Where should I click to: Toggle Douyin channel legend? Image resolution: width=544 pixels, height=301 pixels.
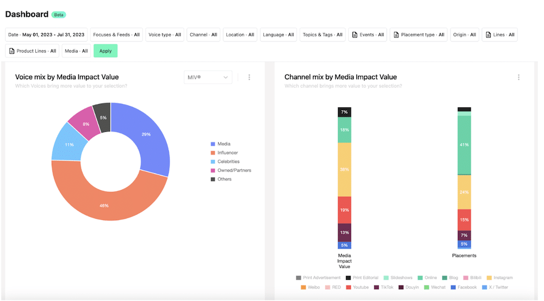pyautogui.click(x=409, y=287)
